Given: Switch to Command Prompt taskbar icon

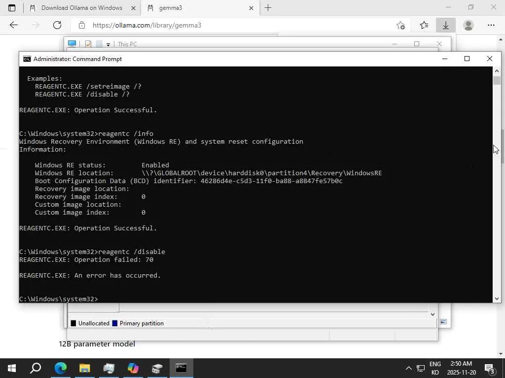Looking at the screenshot, I should coord(181,368).
